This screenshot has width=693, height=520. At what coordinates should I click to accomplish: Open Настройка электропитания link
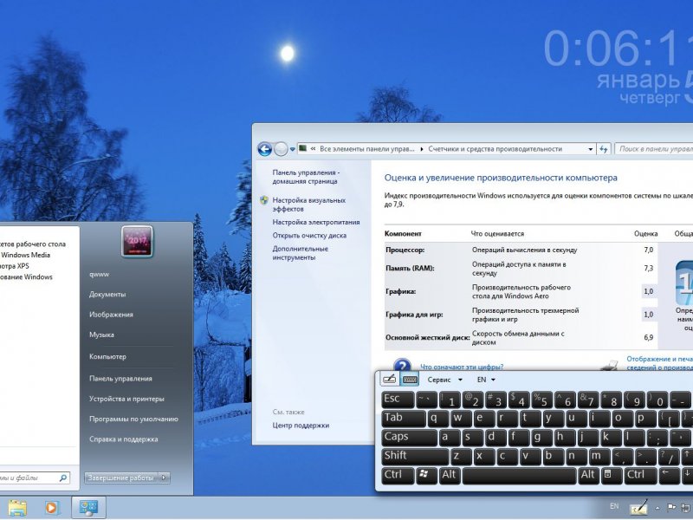pyautogui.click(x=316, y=223)
